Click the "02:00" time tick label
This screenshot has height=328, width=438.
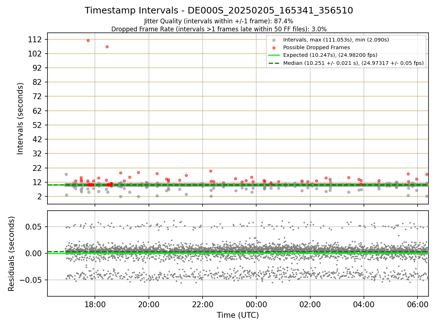pyautogui.click(x=310, y=304)
